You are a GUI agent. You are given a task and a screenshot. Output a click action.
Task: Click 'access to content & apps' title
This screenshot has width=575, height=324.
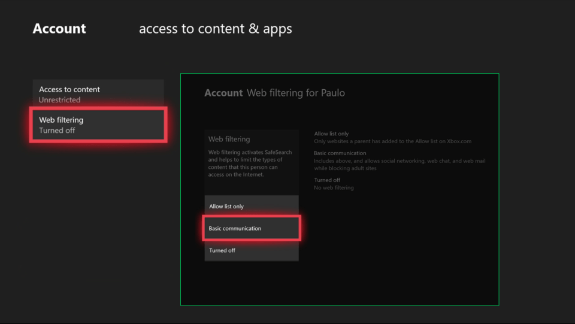click(216, 29)
